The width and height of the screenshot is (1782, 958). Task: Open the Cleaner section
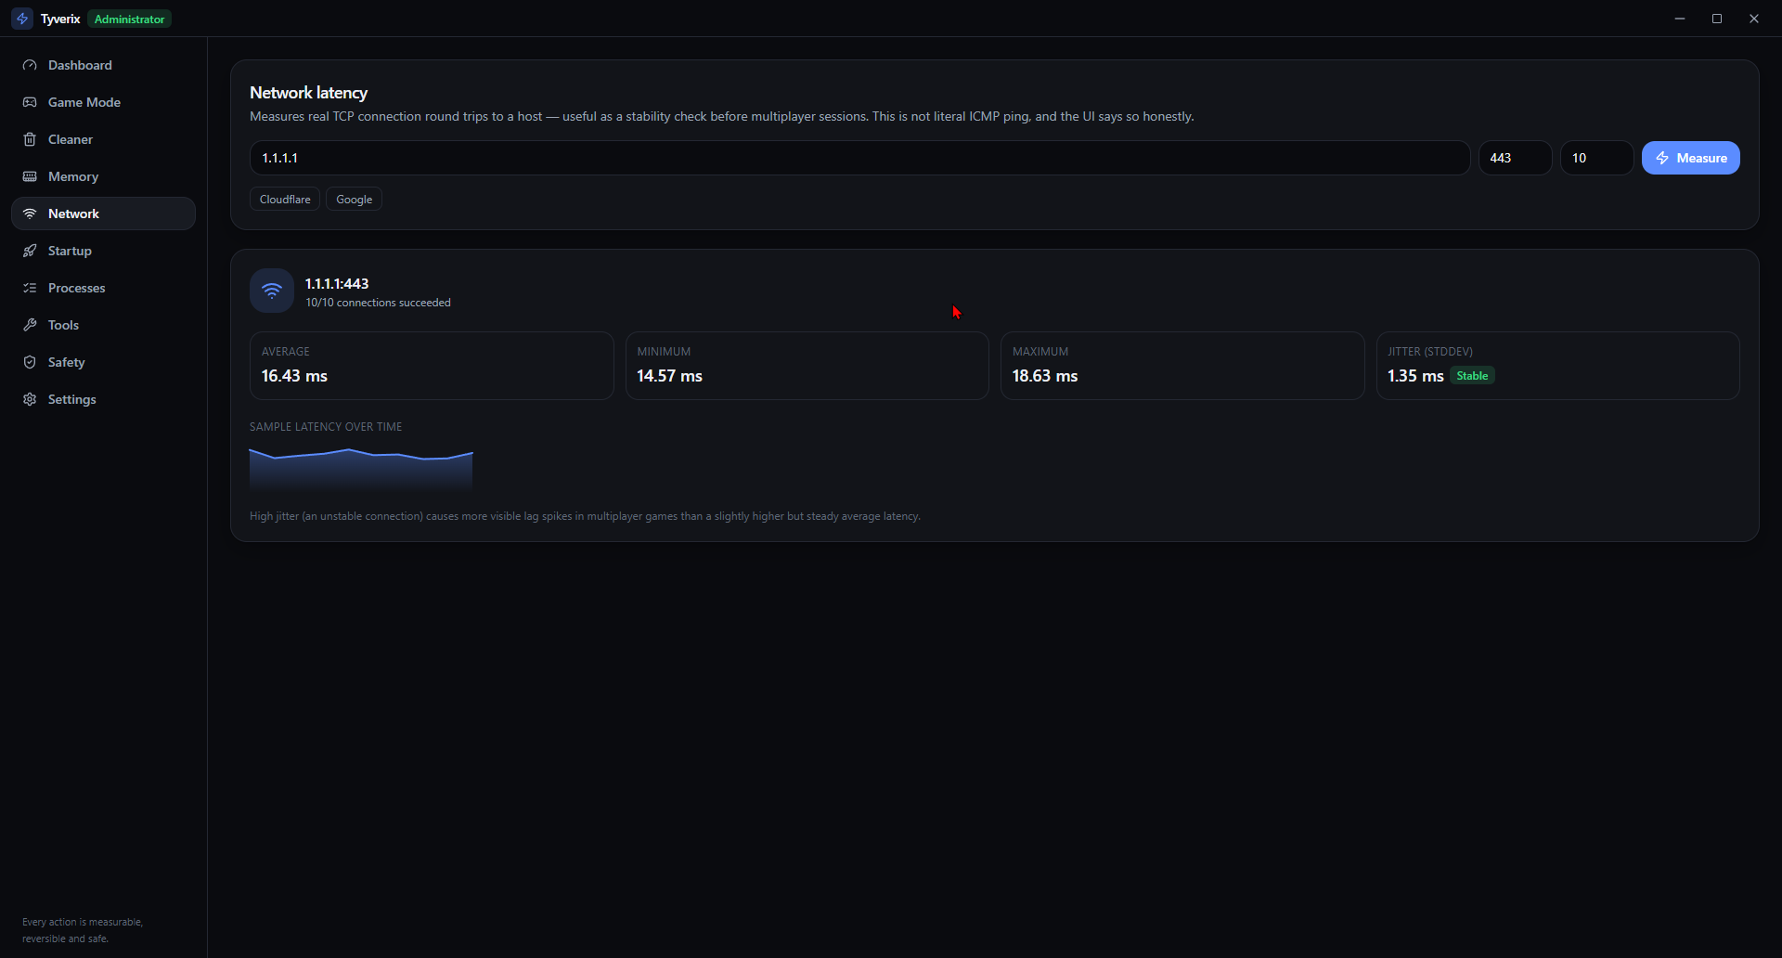coord(103,139)
